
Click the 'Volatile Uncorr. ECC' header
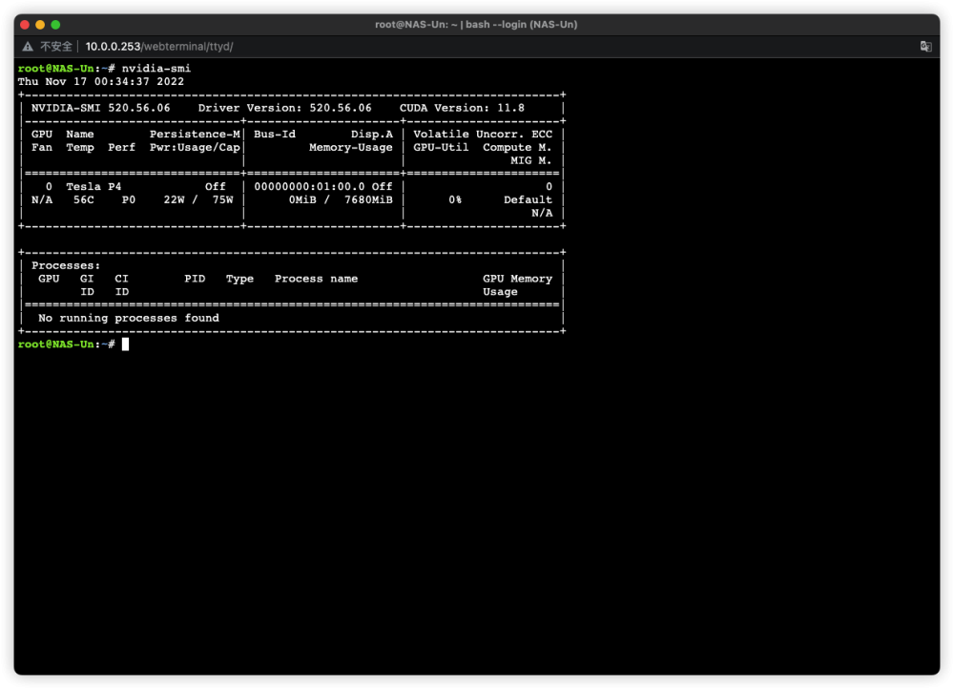[483, 134]
